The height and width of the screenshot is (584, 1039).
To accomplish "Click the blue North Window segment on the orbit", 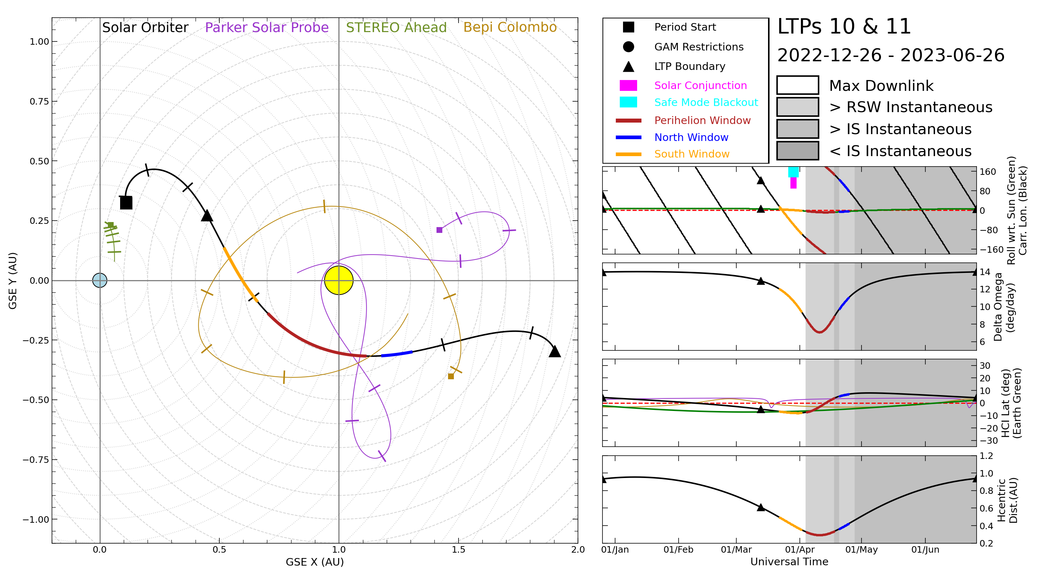I will (x=396, y=354).
